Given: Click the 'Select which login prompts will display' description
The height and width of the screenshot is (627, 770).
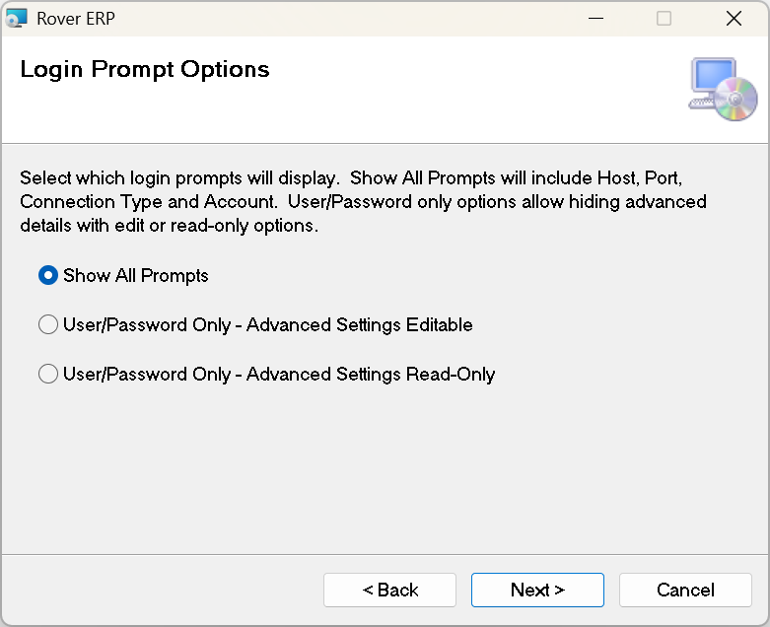Looking at the screenshot, I should [x=364, y=201].
